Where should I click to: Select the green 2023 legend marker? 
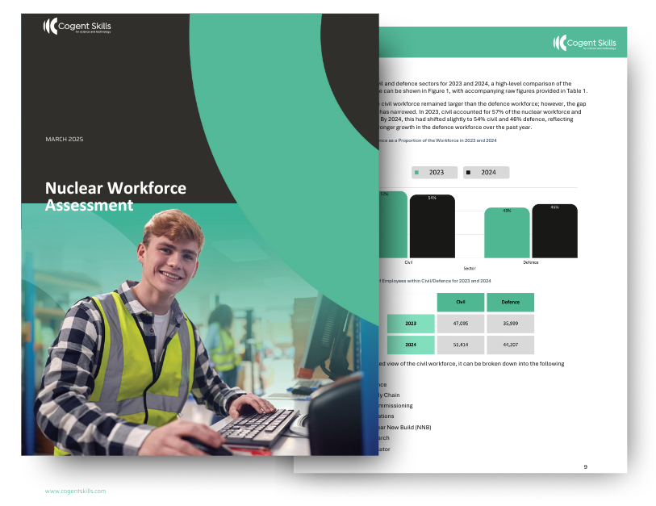416,172
